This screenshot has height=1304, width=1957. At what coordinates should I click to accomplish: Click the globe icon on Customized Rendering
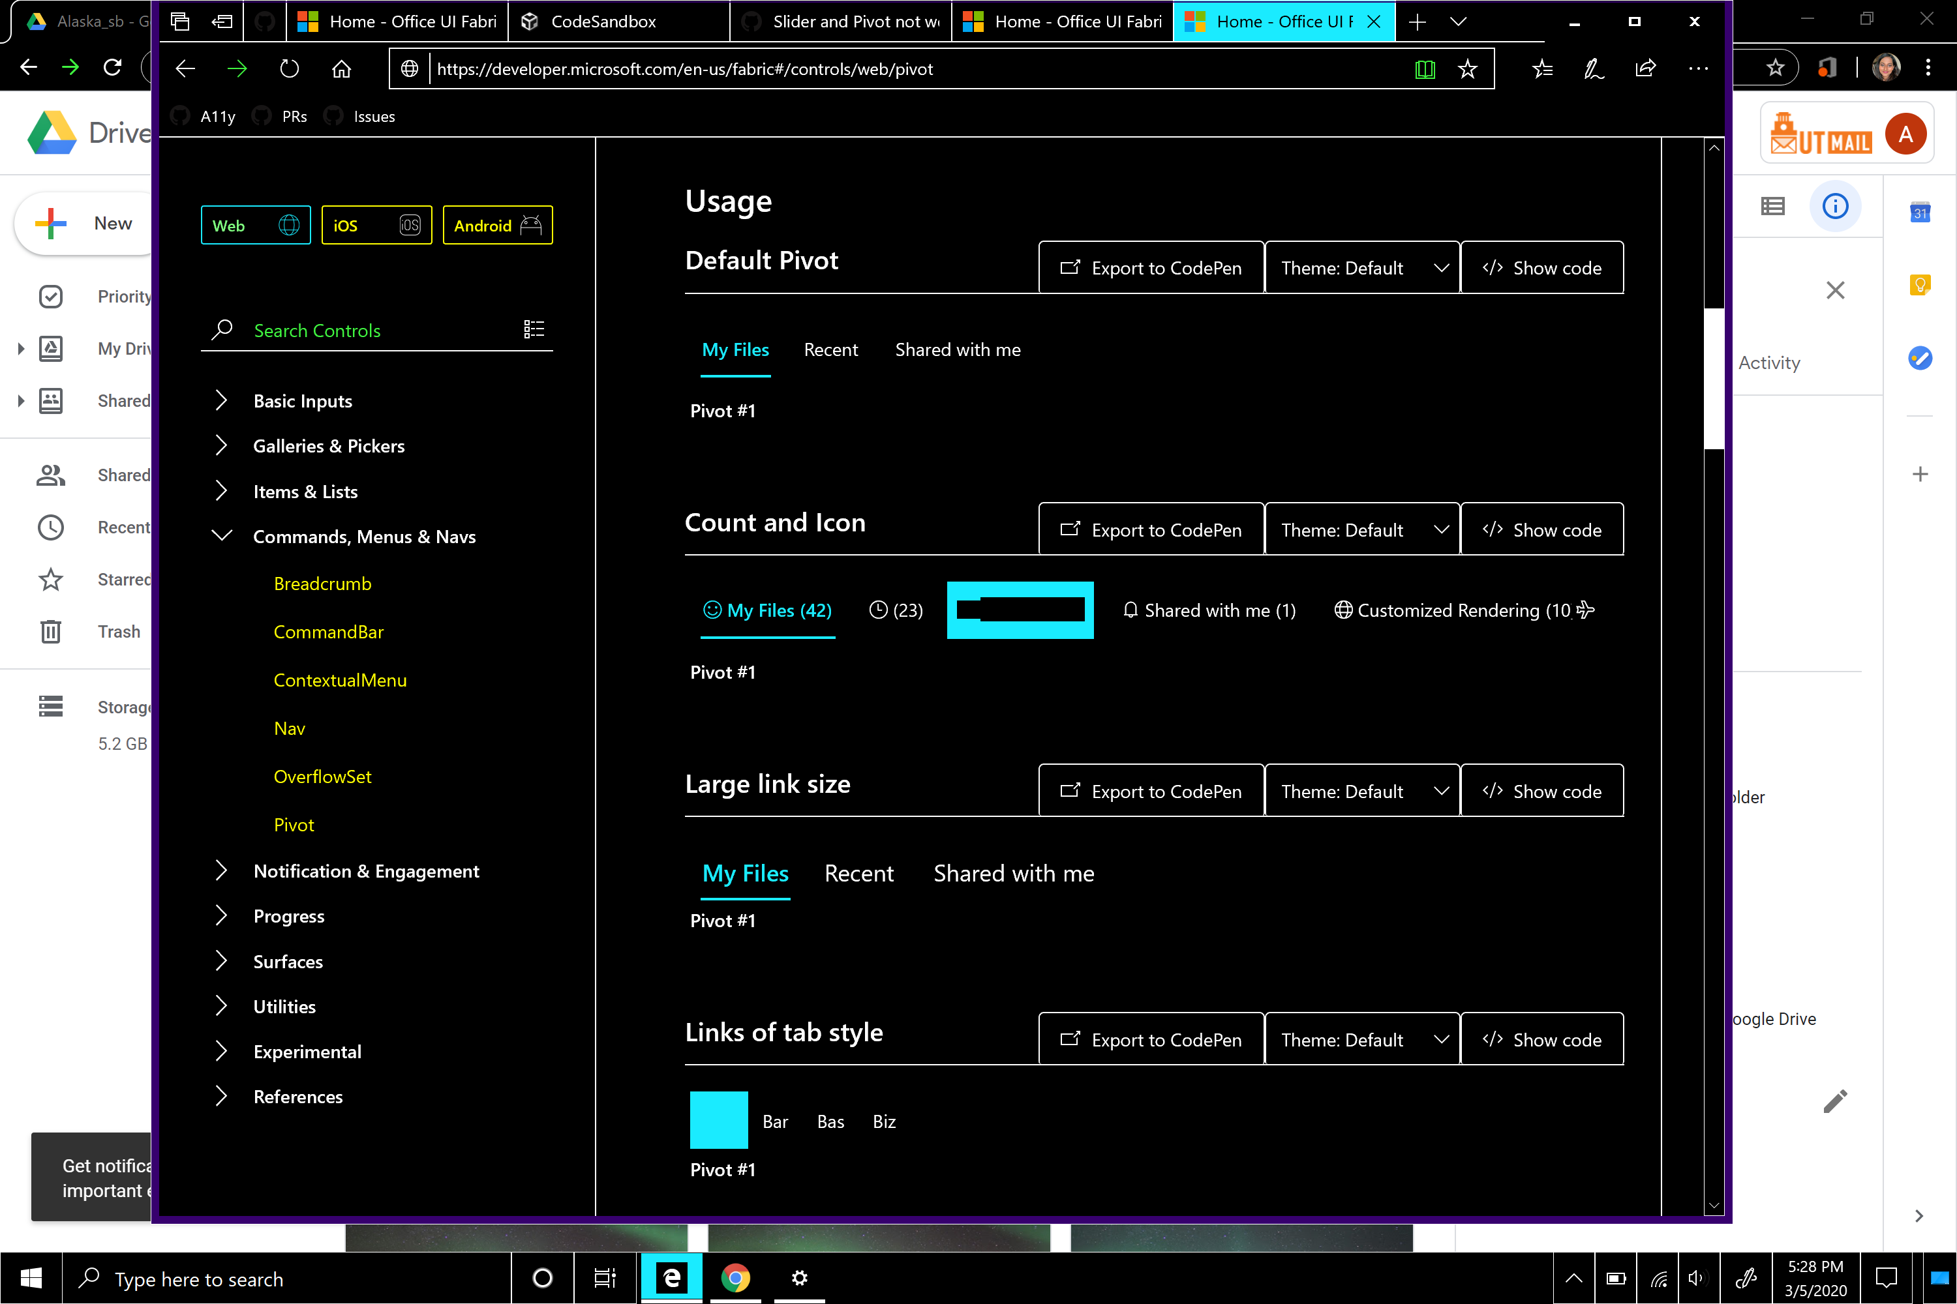(1343, 610)
